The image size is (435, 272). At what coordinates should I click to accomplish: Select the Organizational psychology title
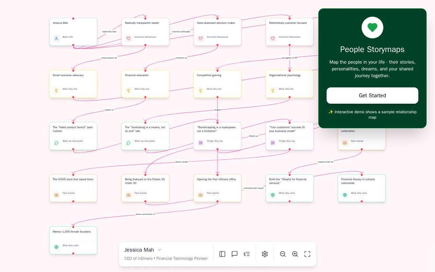coord(285,75)
